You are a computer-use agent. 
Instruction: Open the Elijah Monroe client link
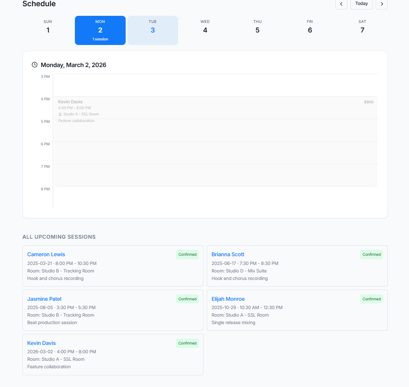coord(228,299)
